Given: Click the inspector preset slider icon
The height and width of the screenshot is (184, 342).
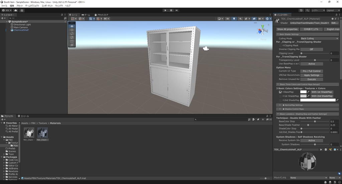Looking at the screenshot, I should [335, 19].
